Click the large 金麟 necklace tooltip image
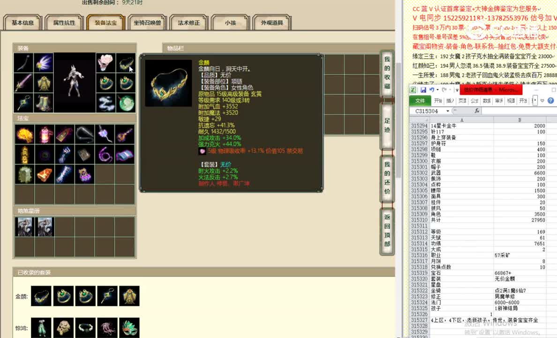This screenshot has height=338, width=557. 168,83
